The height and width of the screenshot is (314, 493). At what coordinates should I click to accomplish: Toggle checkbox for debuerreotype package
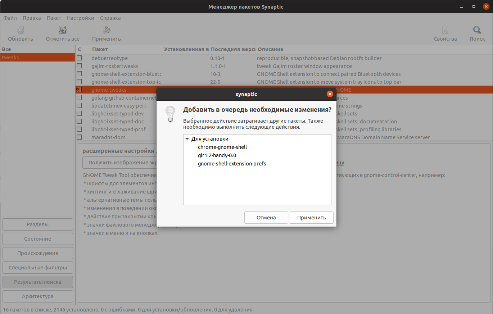79,58
